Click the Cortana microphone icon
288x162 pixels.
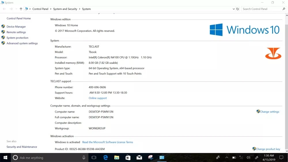tap(84, 158)
